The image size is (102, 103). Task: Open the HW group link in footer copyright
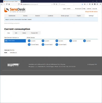[x=91, y=64]
